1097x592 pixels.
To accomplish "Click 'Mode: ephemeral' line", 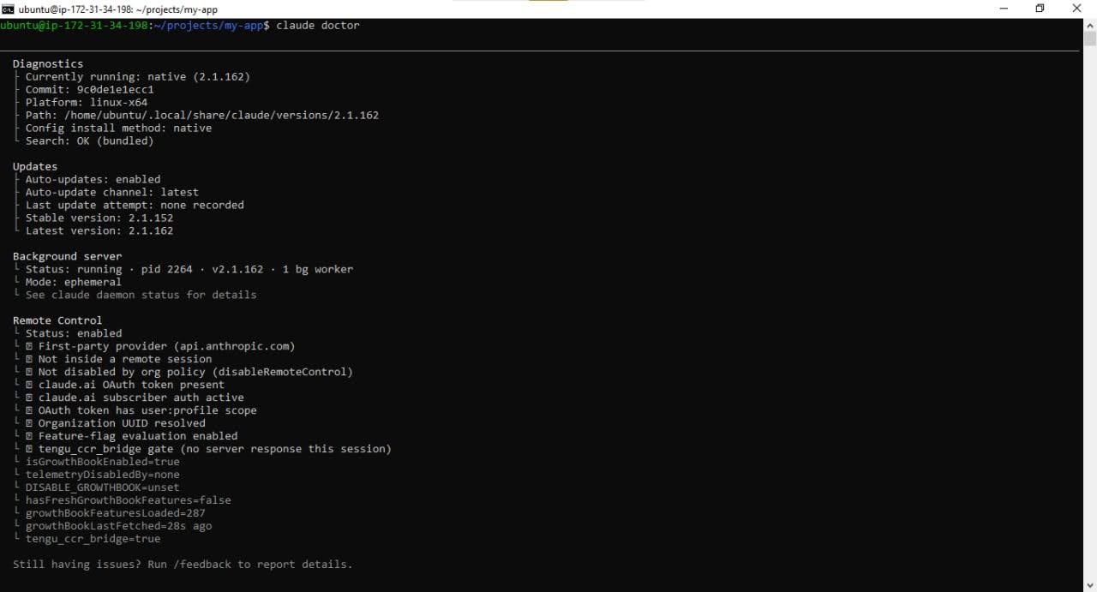I will 73,283.
